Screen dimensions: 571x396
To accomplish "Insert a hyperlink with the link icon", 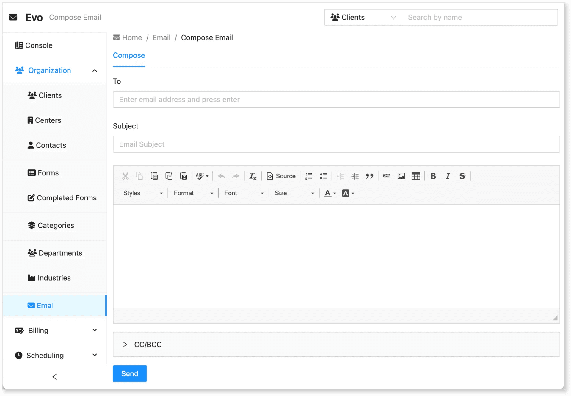I will pyautogui.click(x=387, y=176).
